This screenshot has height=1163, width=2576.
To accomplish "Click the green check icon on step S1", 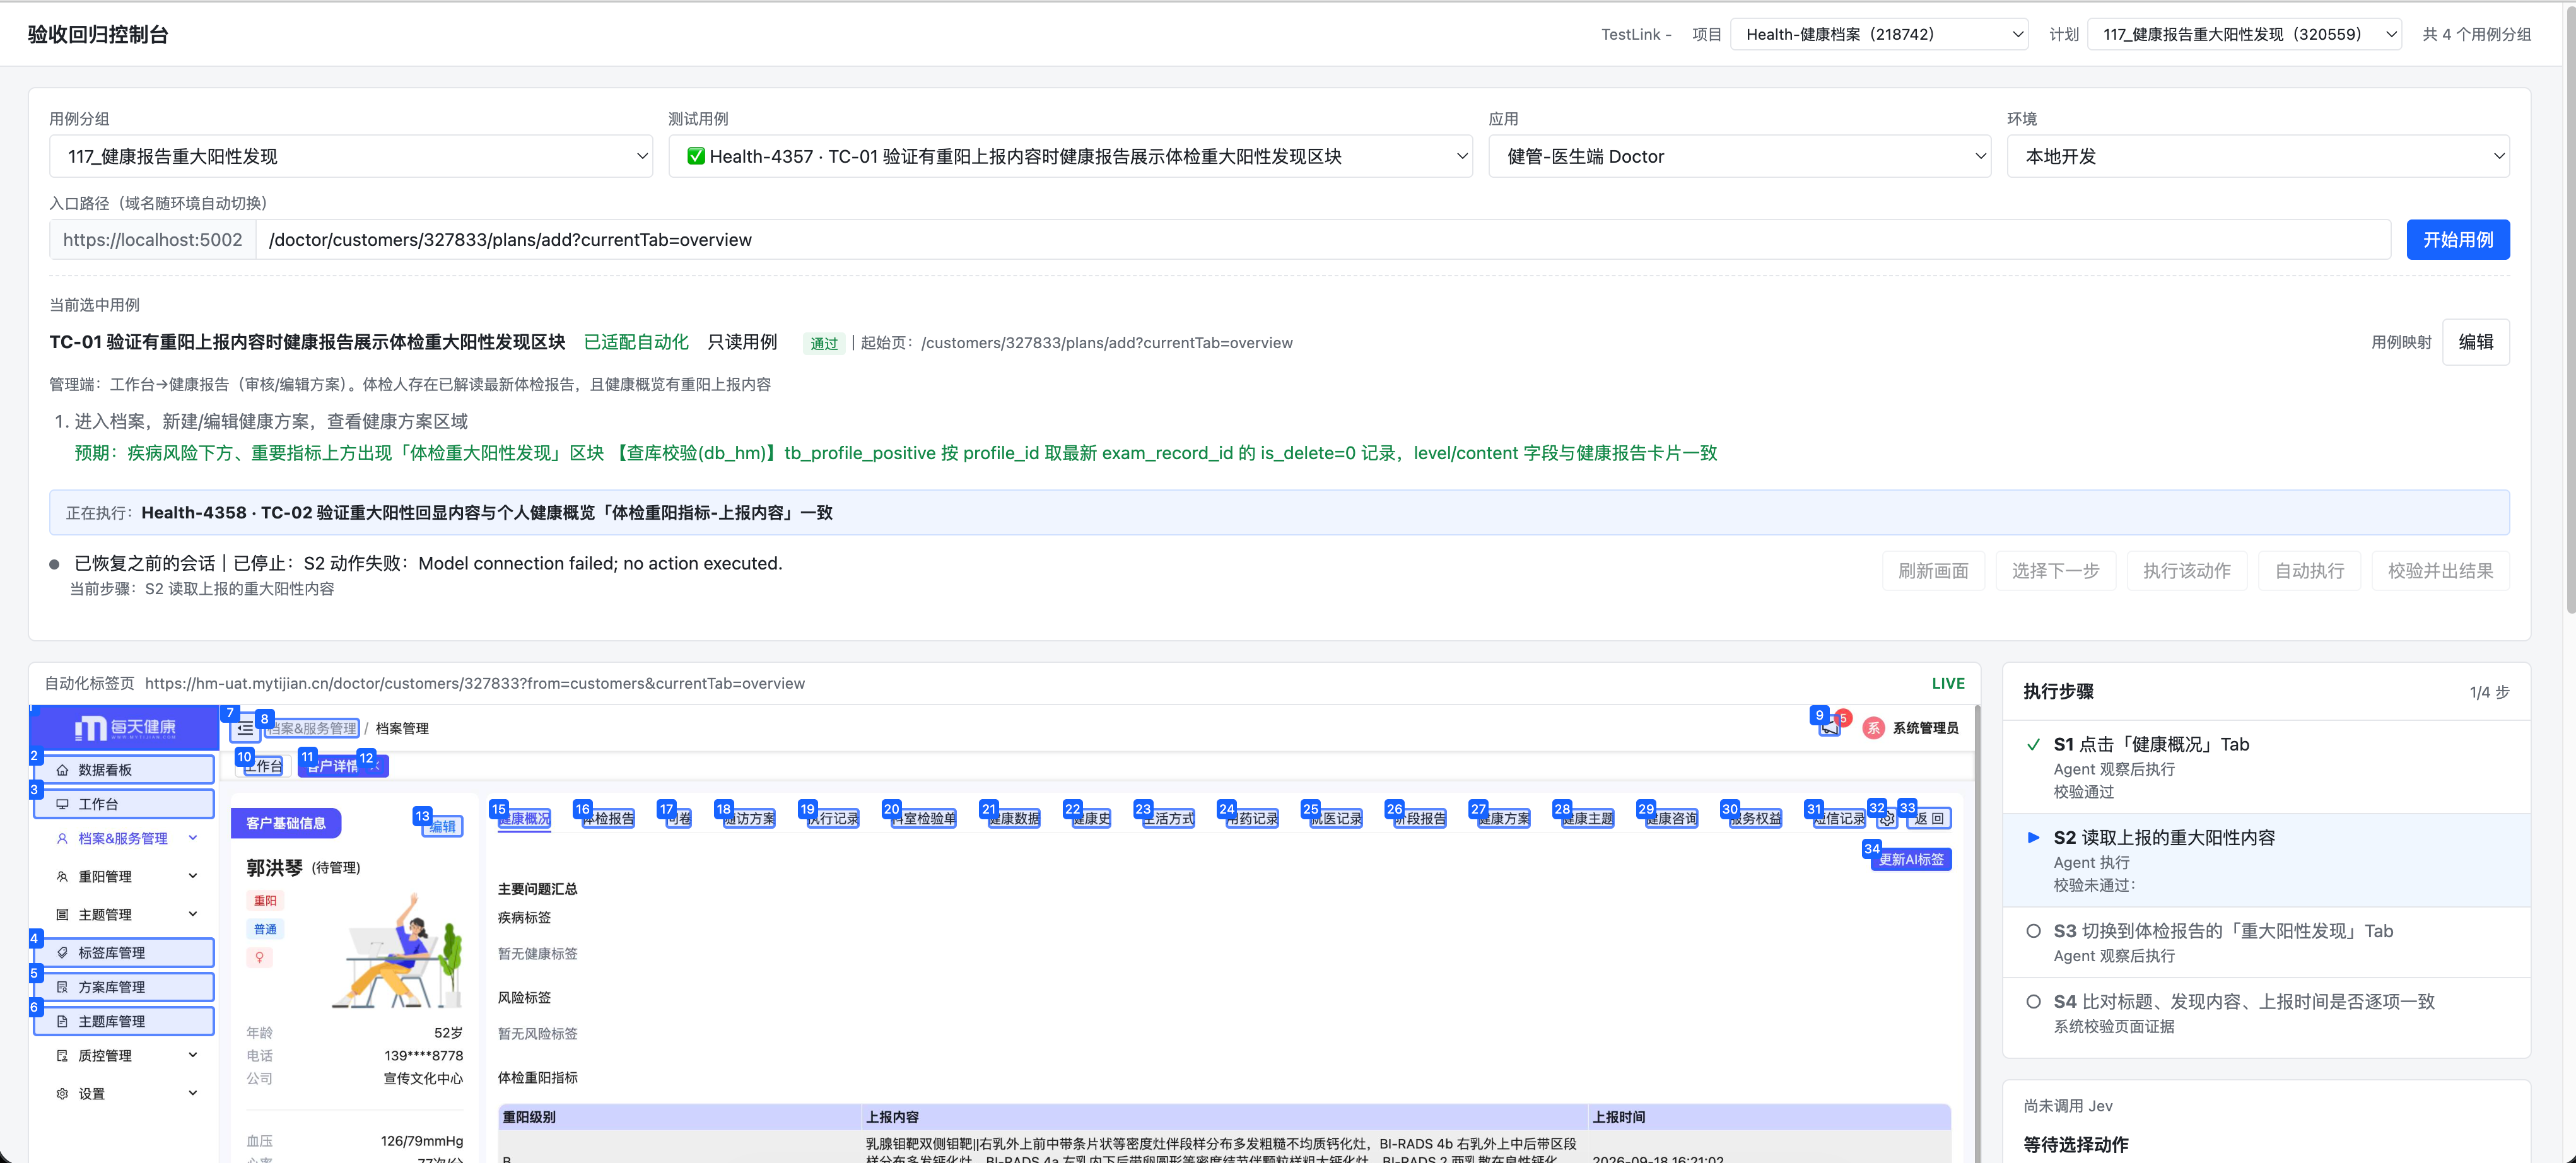I will point(2033,745).
